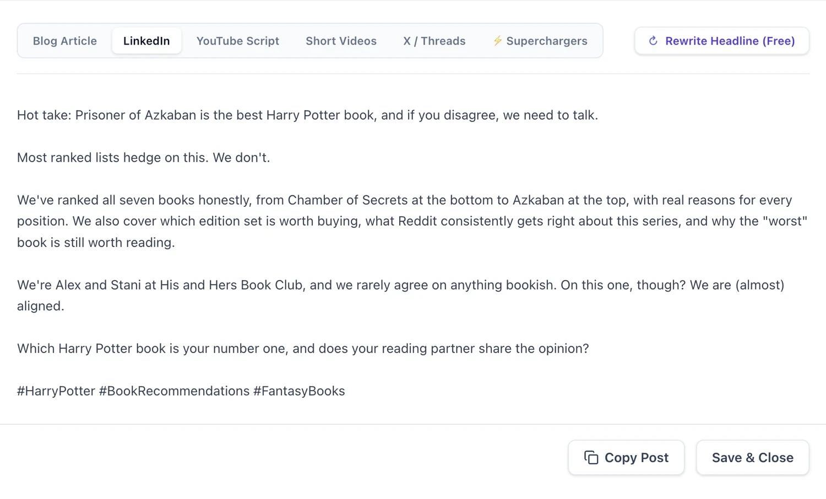Go to the Short Videos tab

click(341, 41)
